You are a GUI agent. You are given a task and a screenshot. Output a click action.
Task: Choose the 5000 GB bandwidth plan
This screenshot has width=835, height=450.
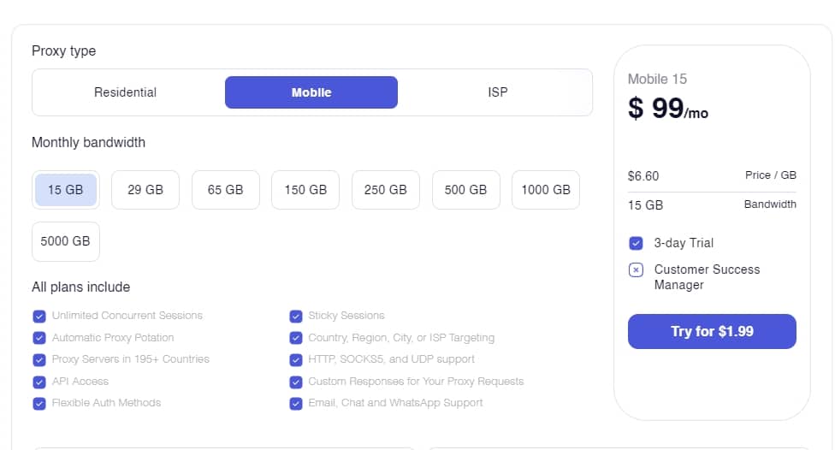[x=66, y=241]
